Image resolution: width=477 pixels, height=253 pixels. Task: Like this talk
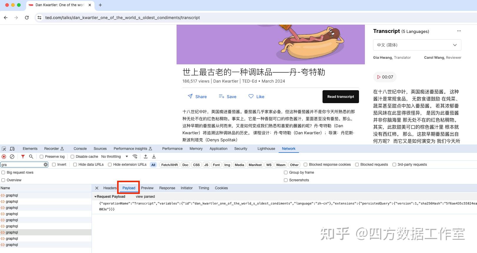256,97
